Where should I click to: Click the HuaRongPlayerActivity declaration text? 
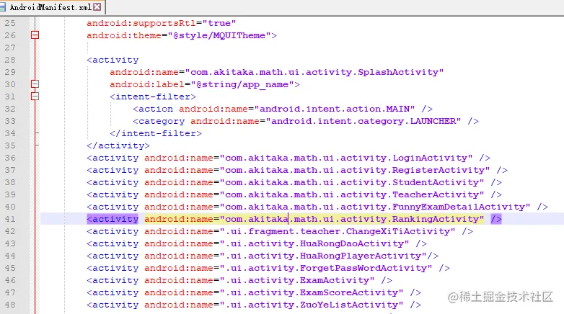tap(263, 256)
